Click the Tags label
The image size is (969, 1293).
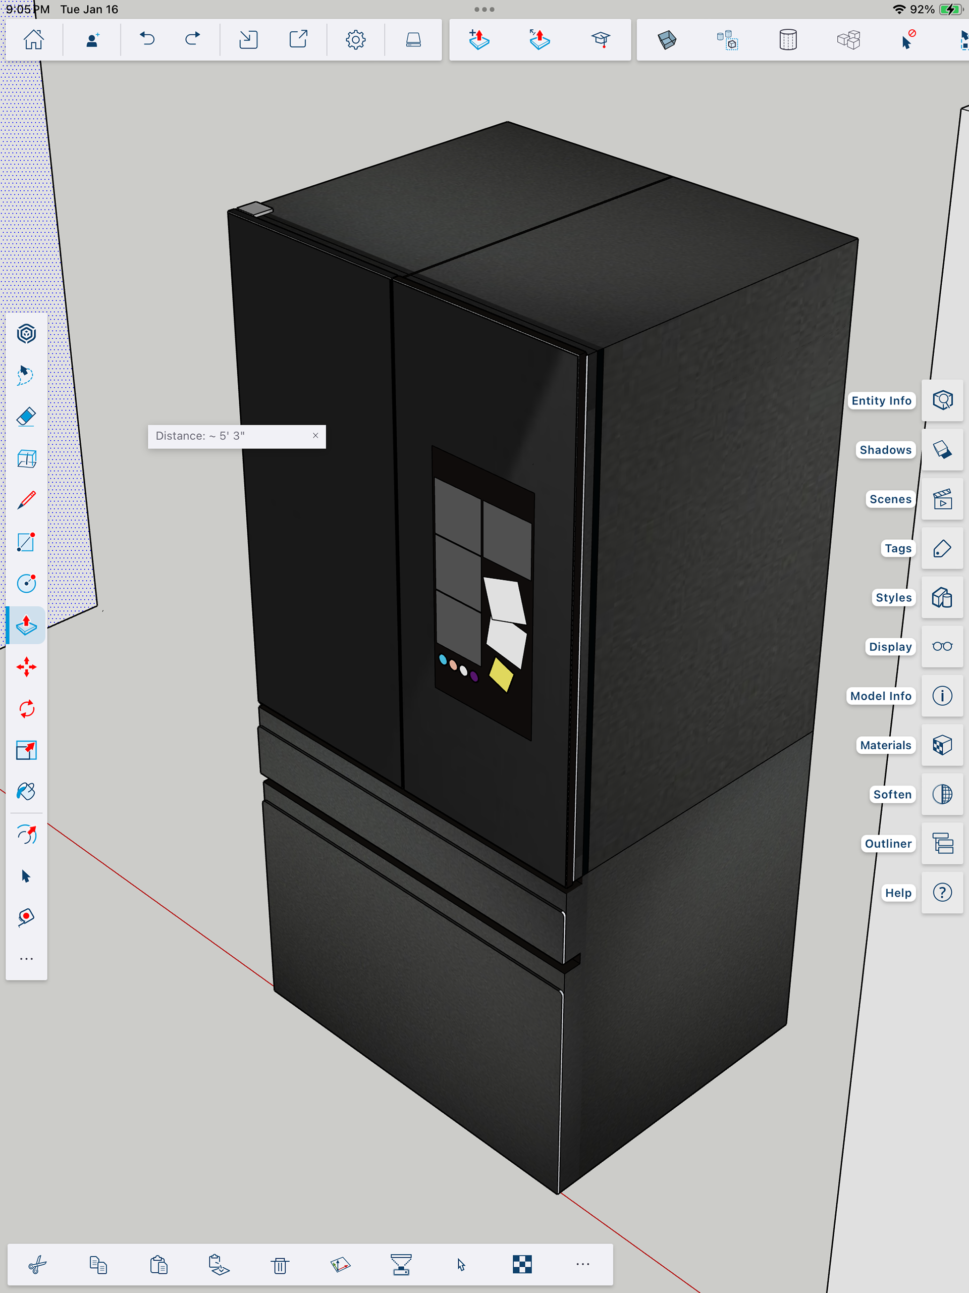click(x=897, y=548)
